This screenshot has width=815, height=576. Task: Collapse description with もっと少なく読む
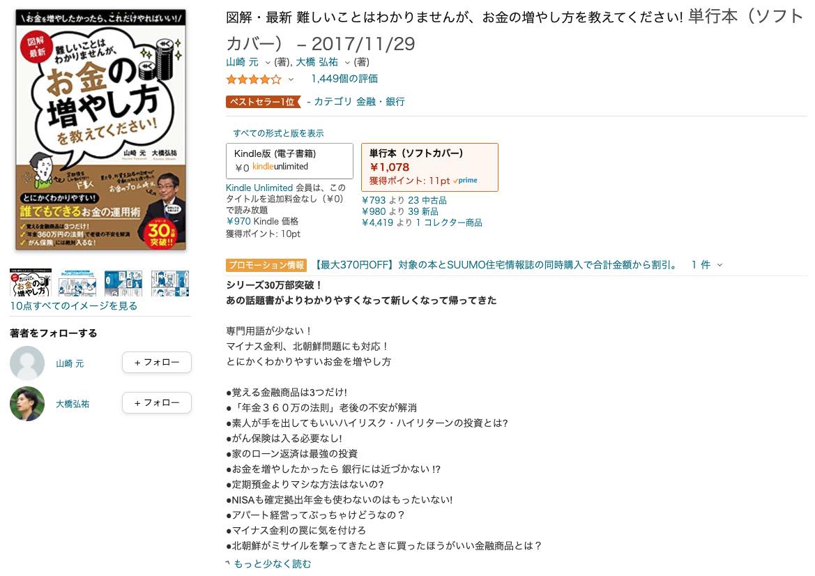tap(272, 564)
